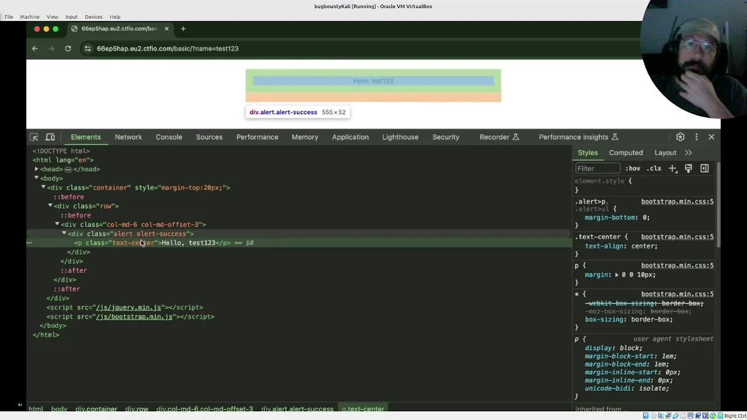Open the Application tab
The height and width of the screenshot is (420, 747).
point(350,137)
